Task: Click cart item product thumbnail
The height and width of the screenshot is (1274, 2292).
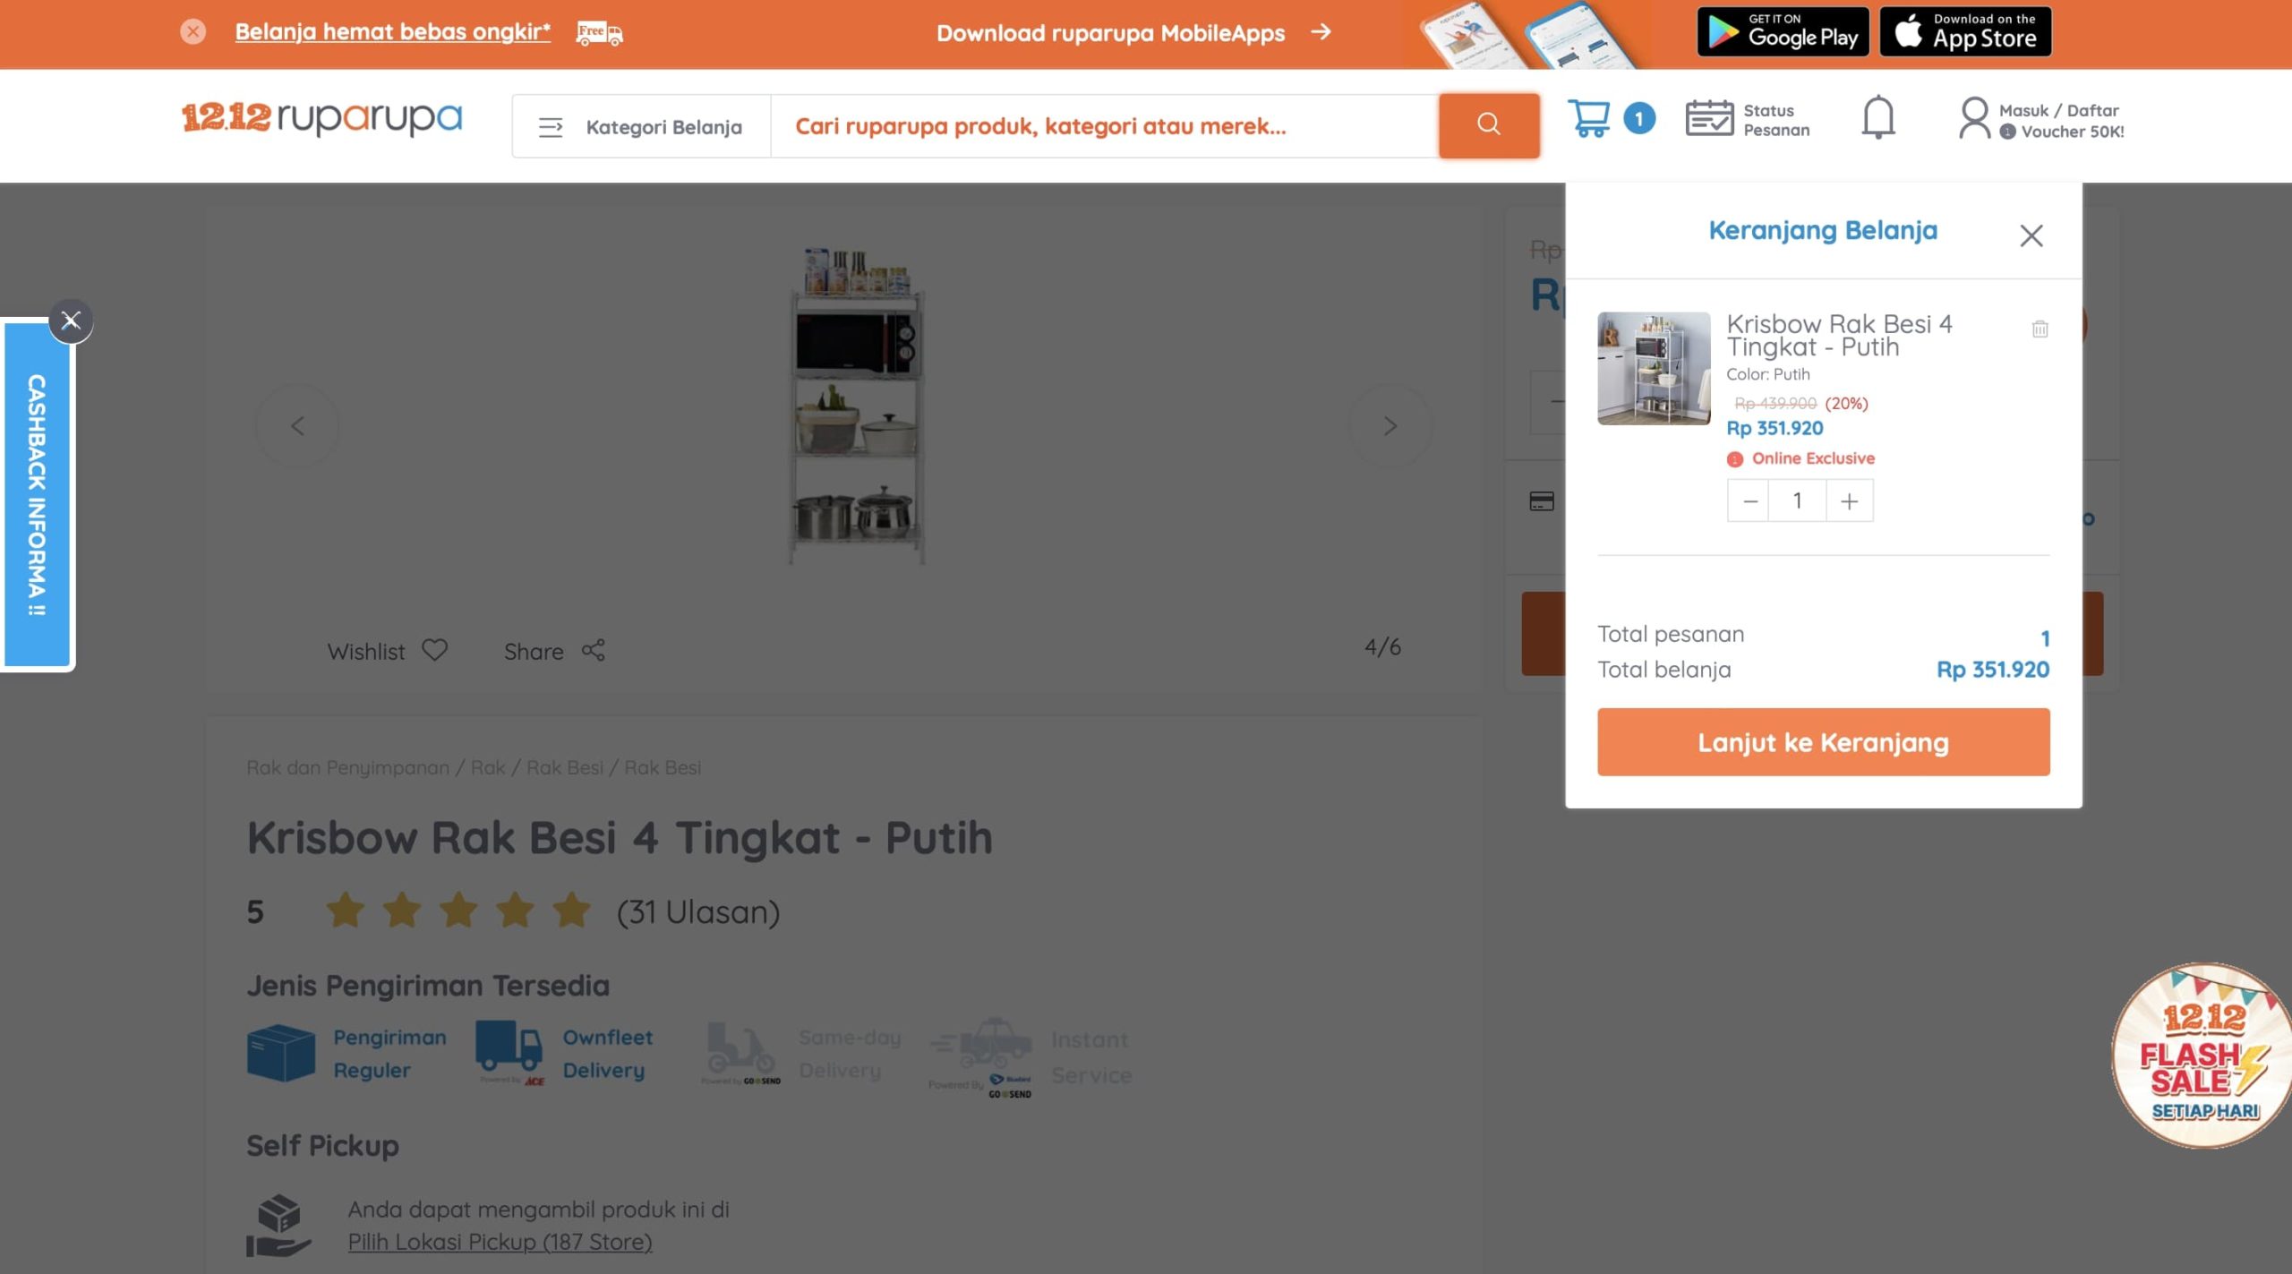Action: pos(1653,368)
